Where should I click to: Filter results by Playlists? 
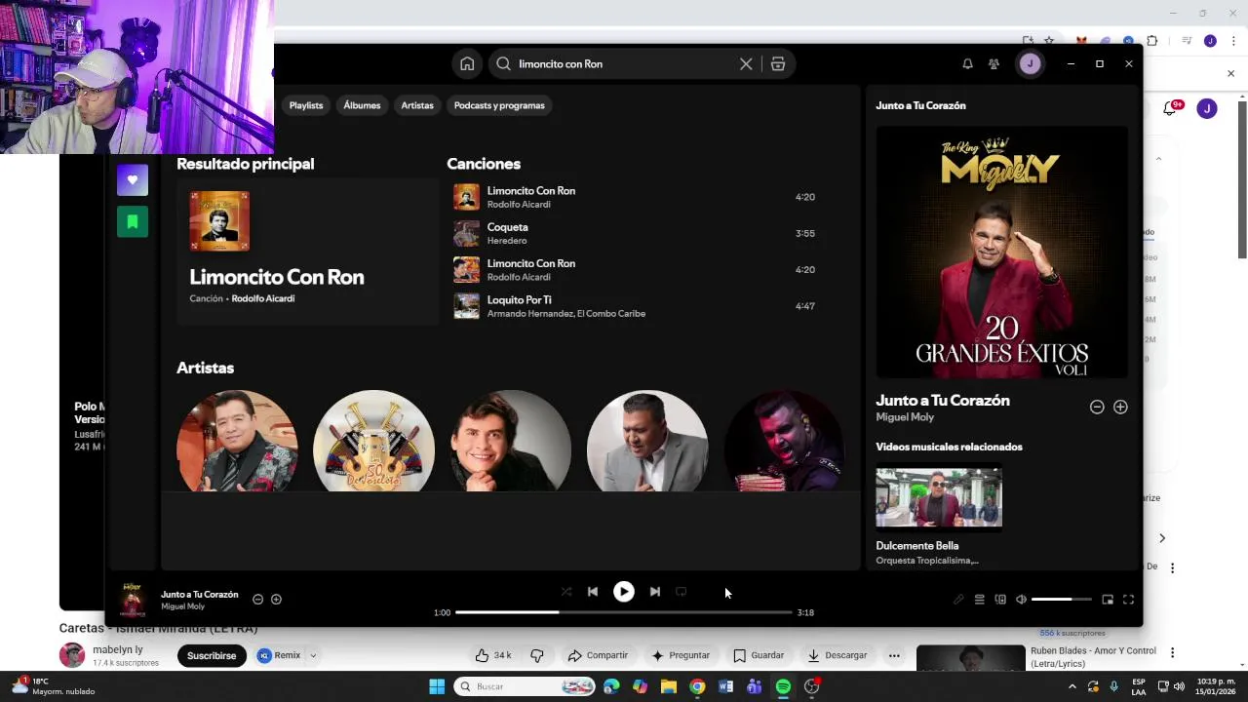pyautogui.click(x=306, y=105)
